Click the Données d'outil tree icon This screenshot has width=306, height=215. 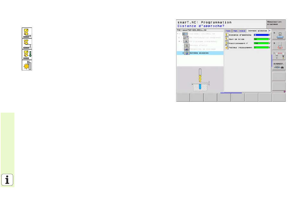click(x=187, y=45)
